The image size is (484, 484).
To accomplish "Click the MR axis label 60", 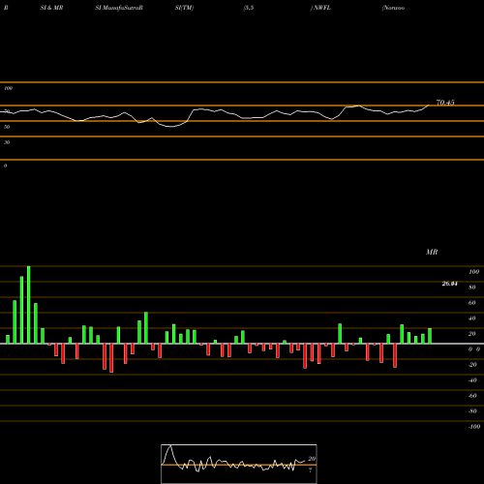I will (x=472, y=303).
